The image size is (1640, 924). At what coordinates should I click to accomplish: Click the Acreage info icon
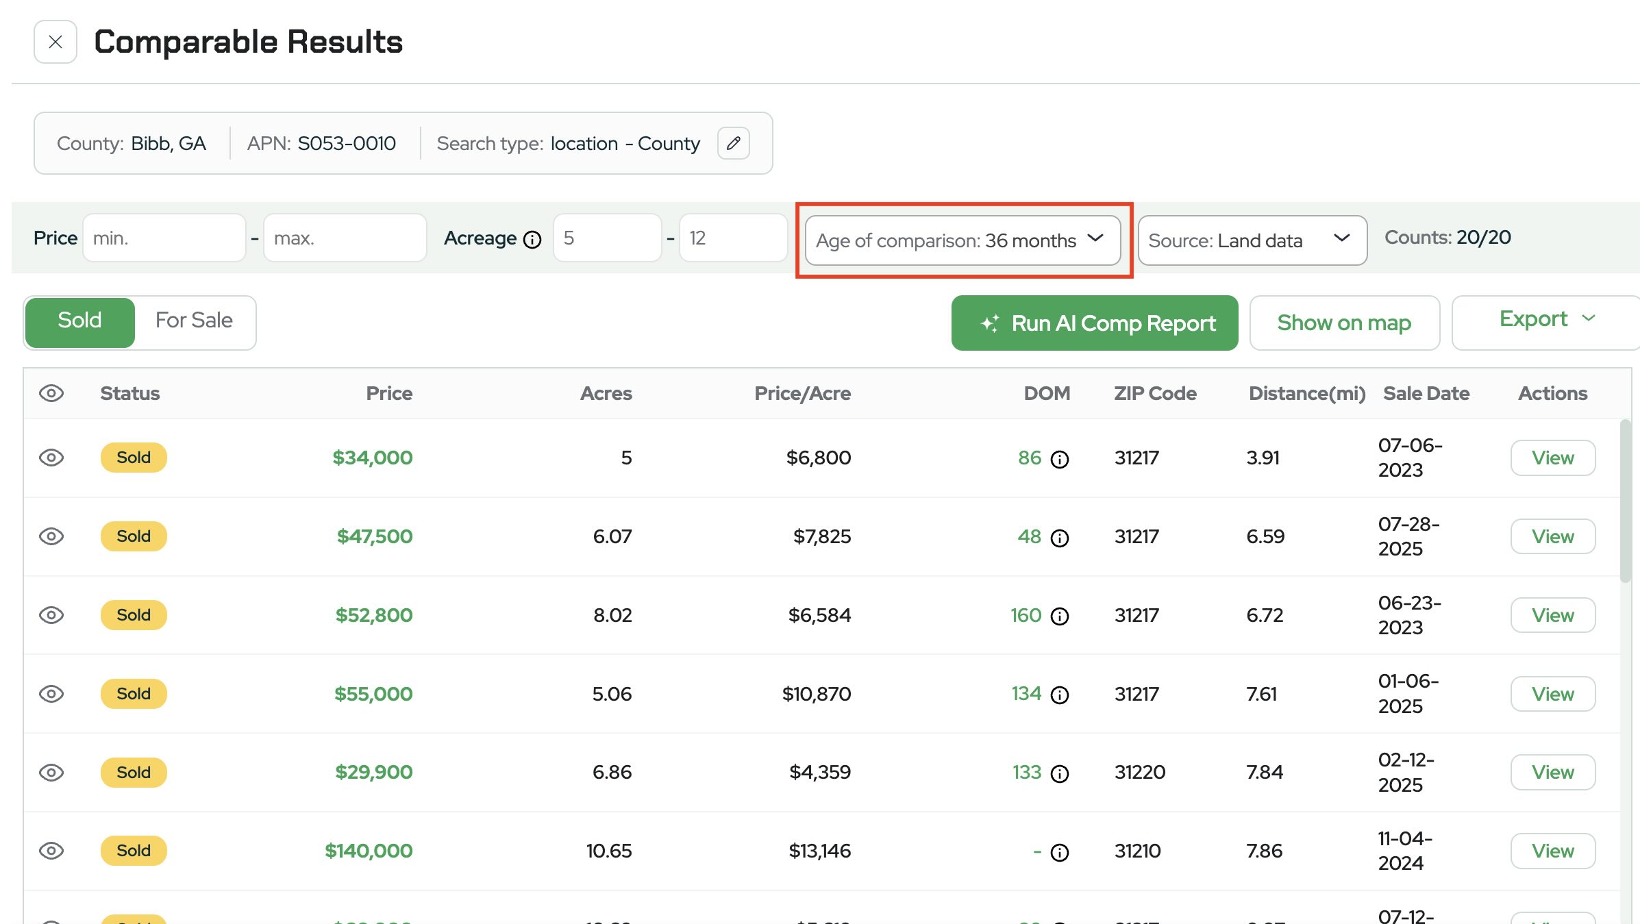[532, 239]
